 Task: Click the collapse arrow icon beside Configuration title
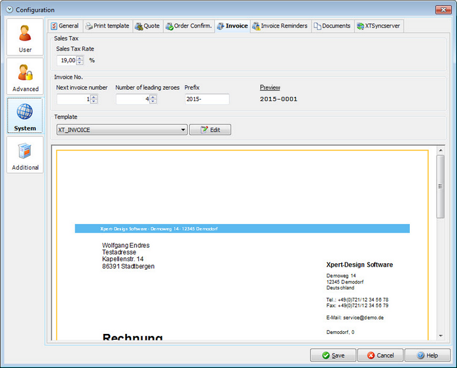point(10,10)
